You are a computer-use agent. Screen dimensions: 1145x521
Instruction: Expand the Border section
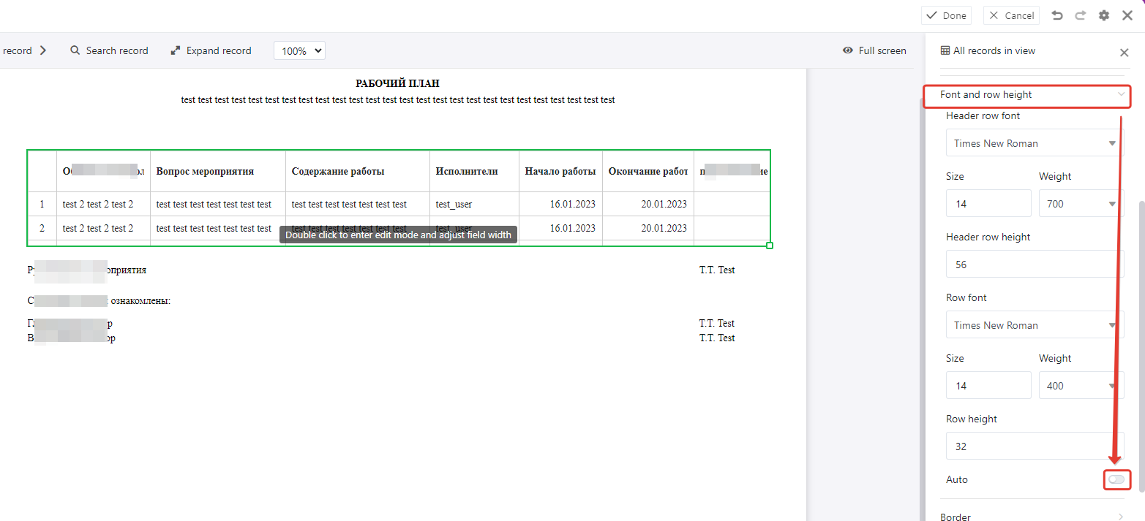click(1032, 517)
